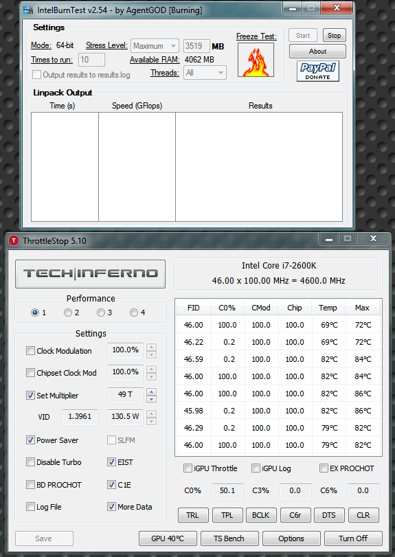The image size is (395, 557).
Task: Close the IntelBurnTest window
Action: coord(337,8)
